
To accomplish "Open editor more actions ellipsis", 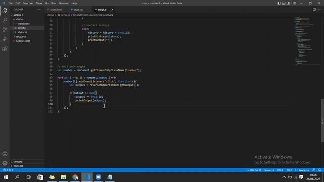I will (x=319, y=10).
